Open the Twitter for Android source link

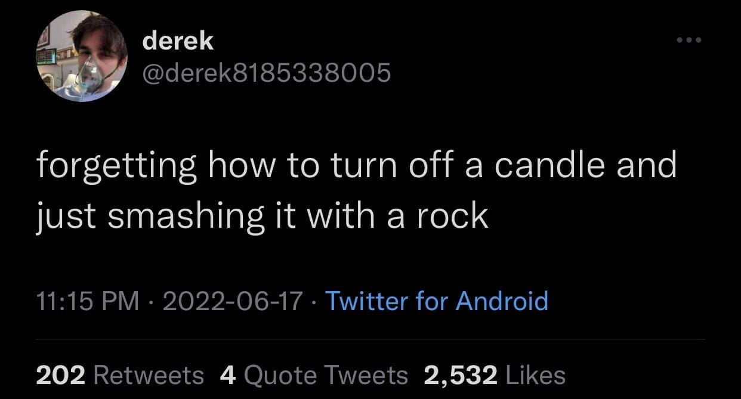[x=436, y=301]
